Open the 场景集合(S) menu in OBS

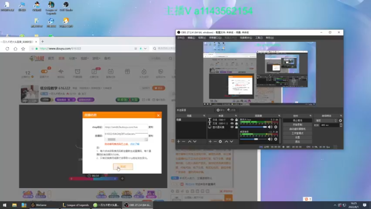pos(246,38)
